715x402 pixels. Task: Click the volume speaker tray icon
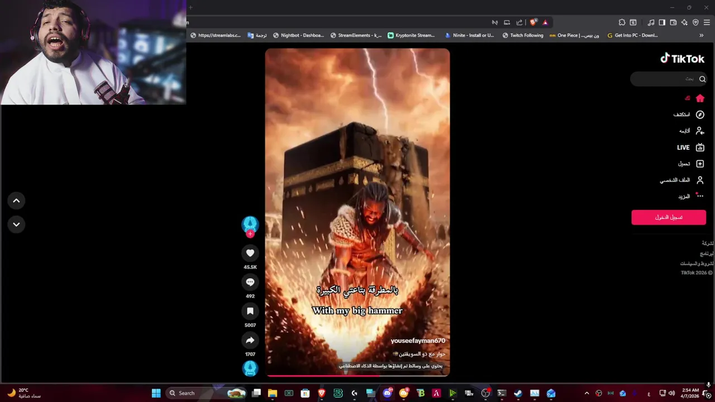[671, 393]
